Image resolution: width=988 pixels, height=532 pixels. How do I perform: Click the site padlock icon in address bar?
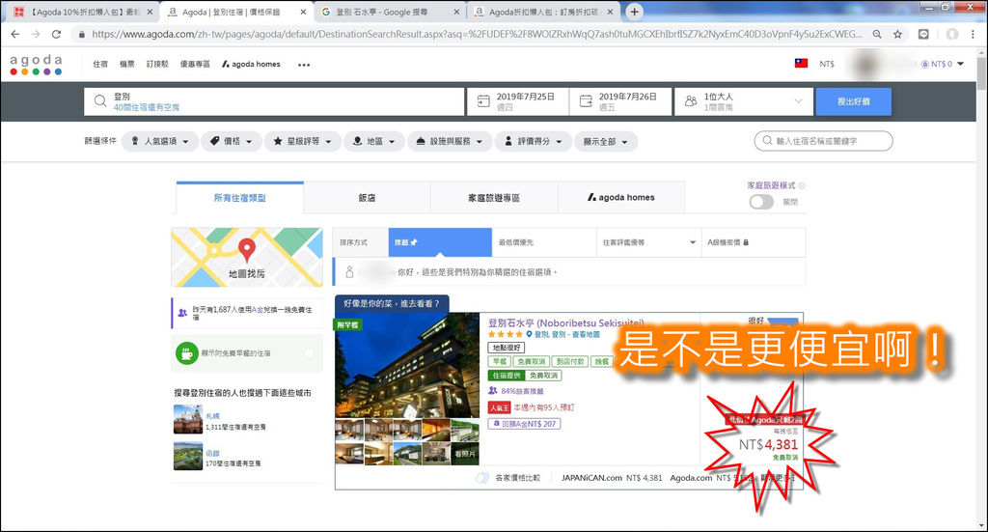click(81, 34)
